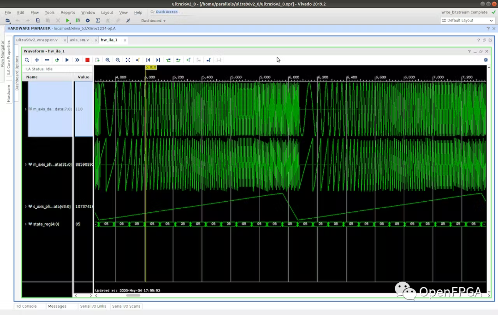Open the Flow menu
Viewport: 498px width, 315px height.
pyautogui.click(x=35, y=12)
